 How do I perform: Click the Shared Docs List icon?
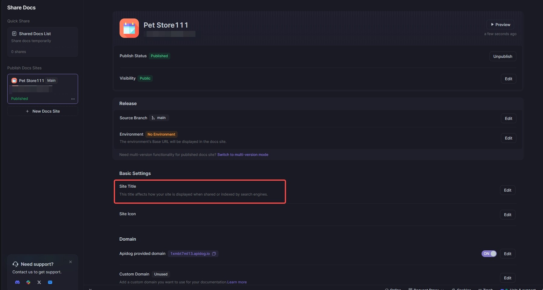point(14,34)
